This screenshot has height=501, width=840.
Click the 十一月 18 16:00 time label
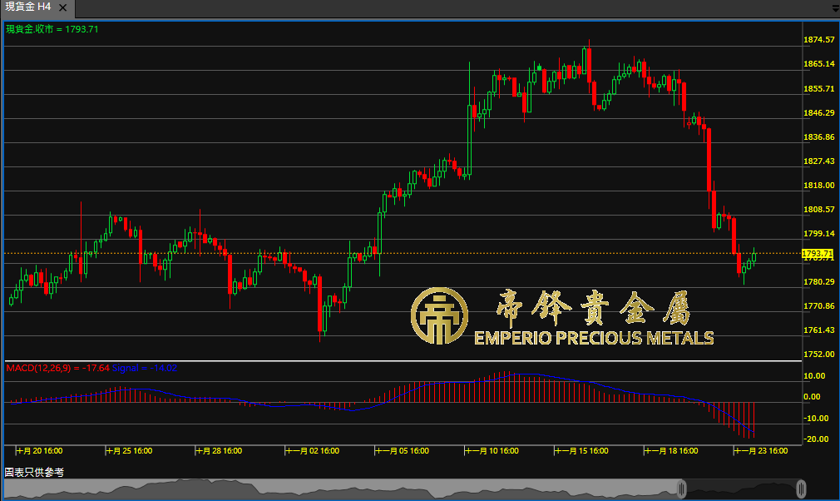(672, 450)
